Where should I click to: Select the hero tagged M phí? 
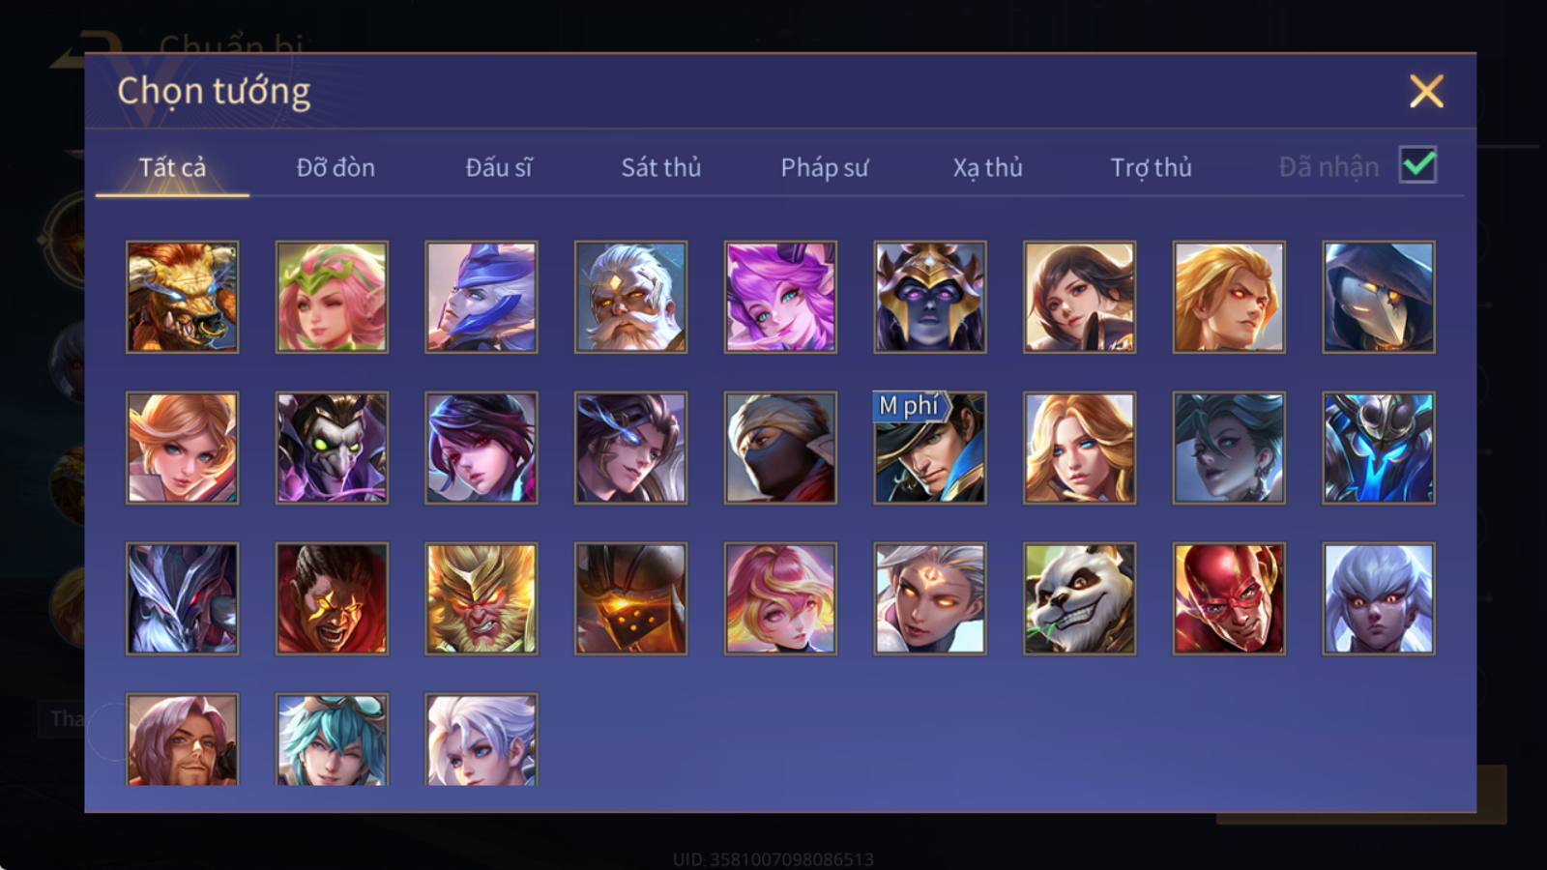coord(930,448)
